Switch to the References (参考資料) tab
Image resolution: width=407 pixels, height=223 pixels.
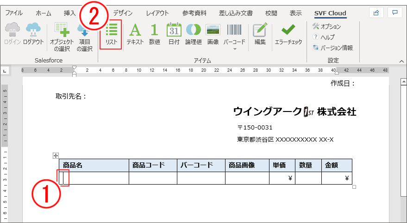(194, 13)
